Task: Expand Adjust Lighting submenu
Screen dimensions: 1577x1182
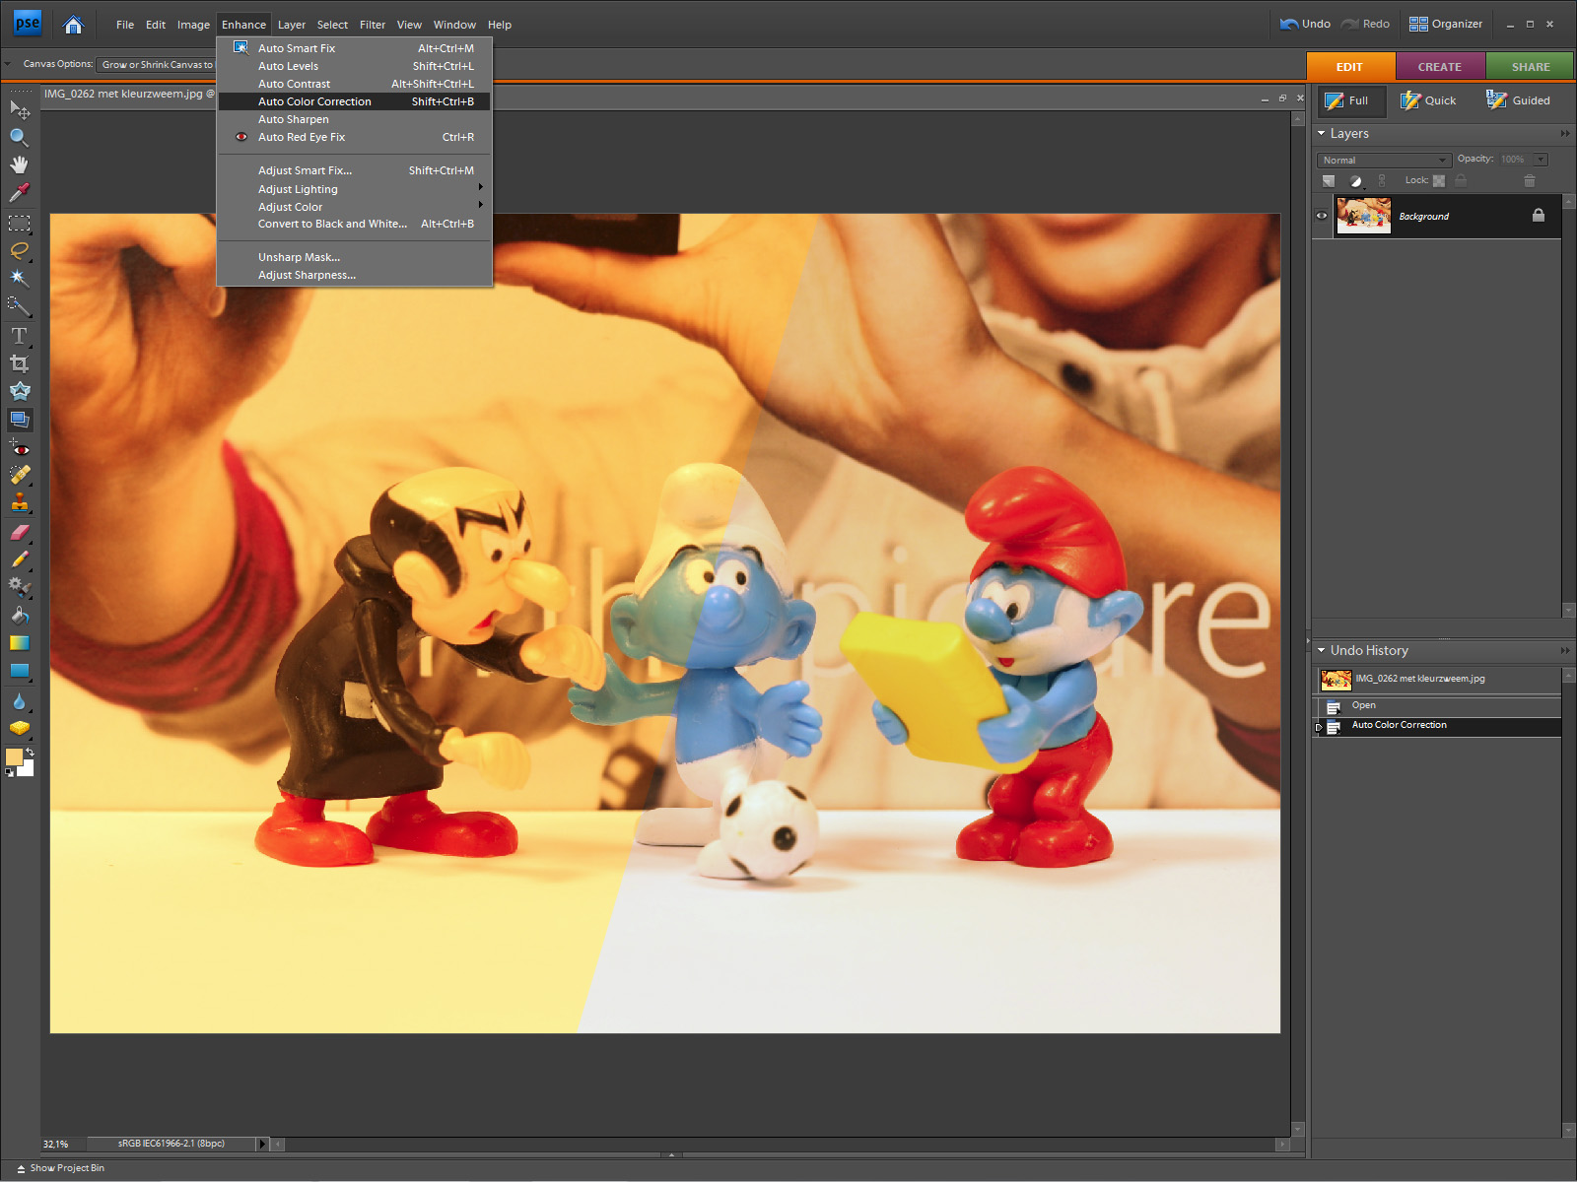Action: coord(355,189)
